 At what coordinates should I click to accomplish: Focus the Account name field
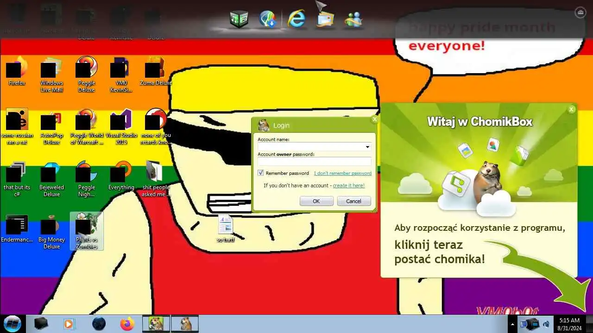coord(314,147)
